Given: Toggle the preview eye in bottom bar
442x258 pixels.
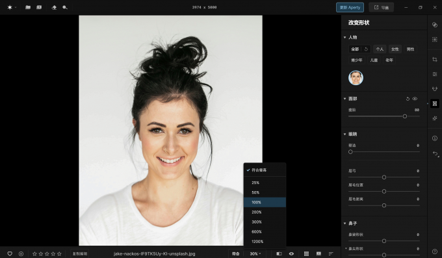Looking at the screenshot, I should tap(291, 253).
